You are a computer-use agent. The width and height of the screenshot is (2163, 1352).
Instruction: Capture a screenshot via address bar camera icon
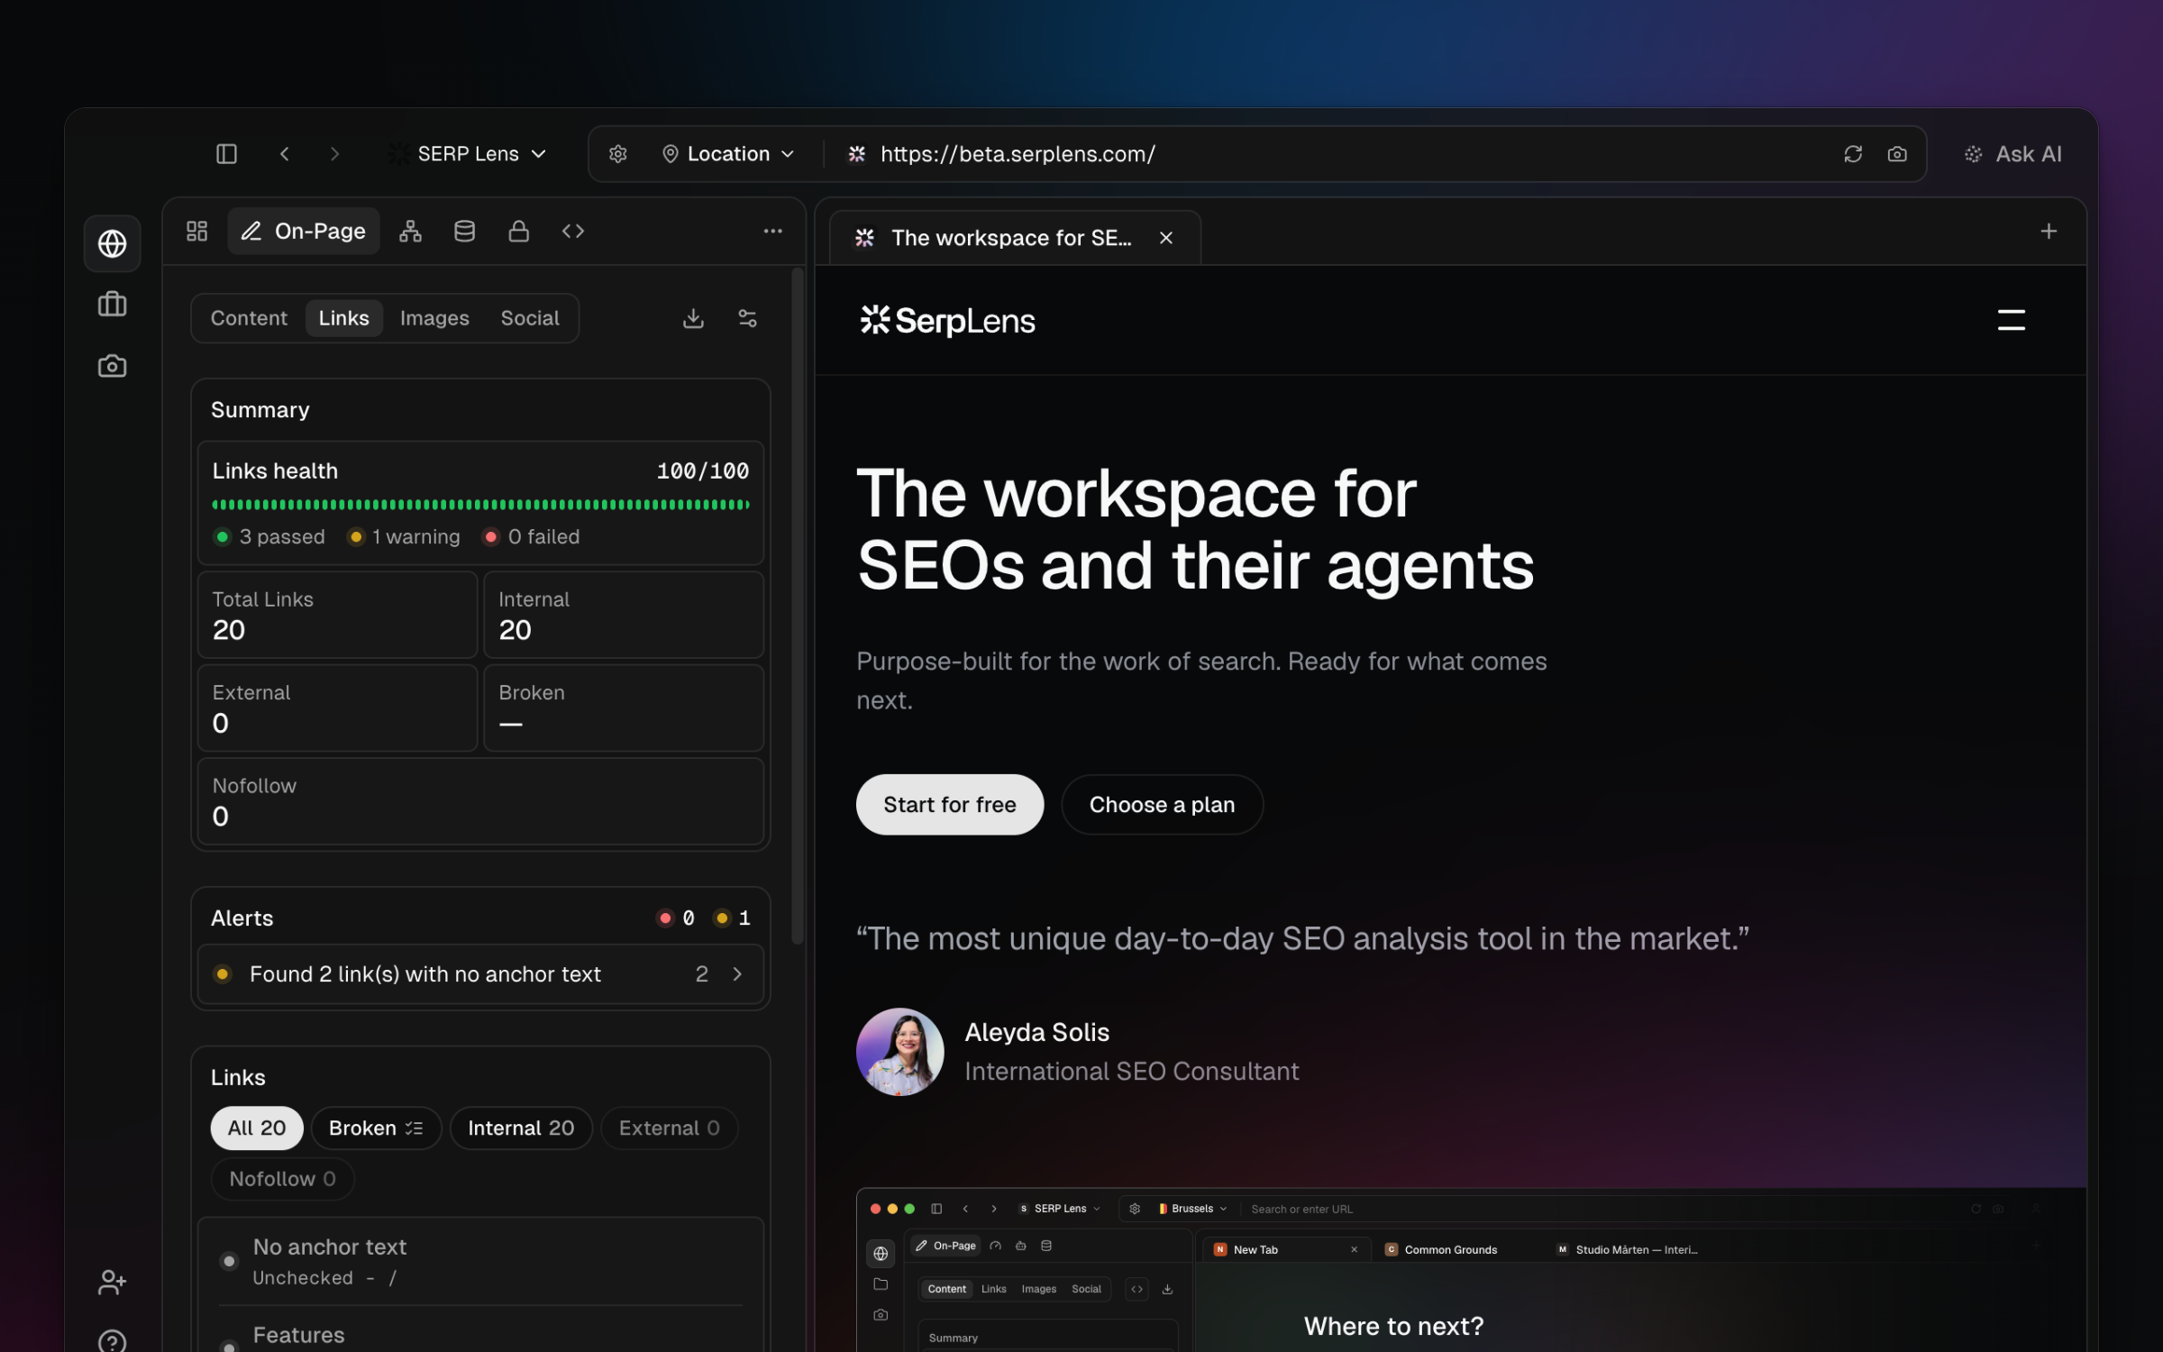[1897, 154]
